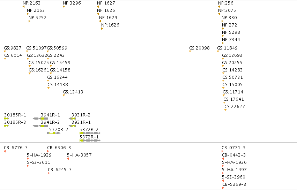Select the NP:1627 insertion marker
The width and height of the screenshot is (297, 190).
pyautogui.click(x=98, y=7)
